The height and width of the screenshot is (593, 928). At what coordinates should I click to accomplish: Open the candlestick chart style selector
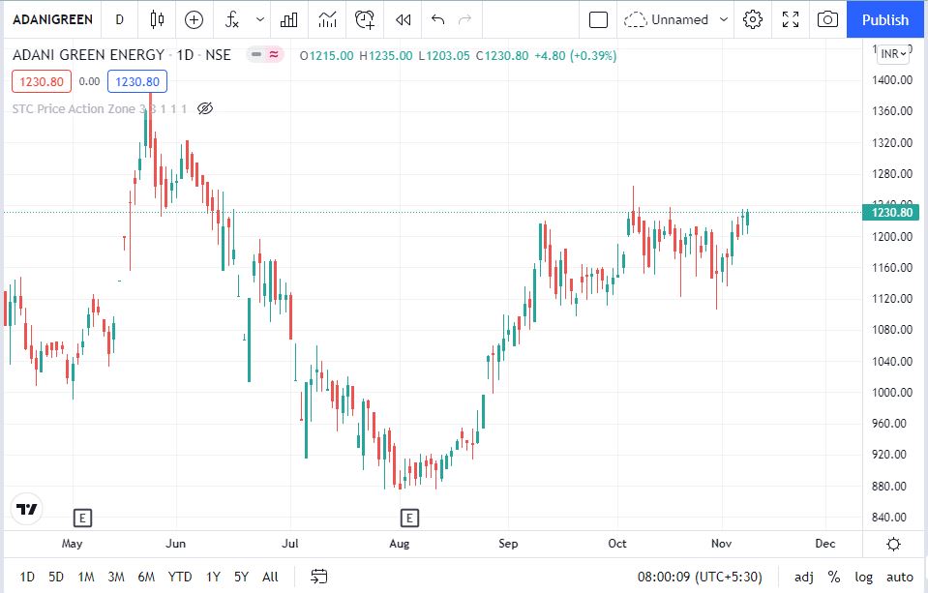pyautogui.click(x=158, y=19)
